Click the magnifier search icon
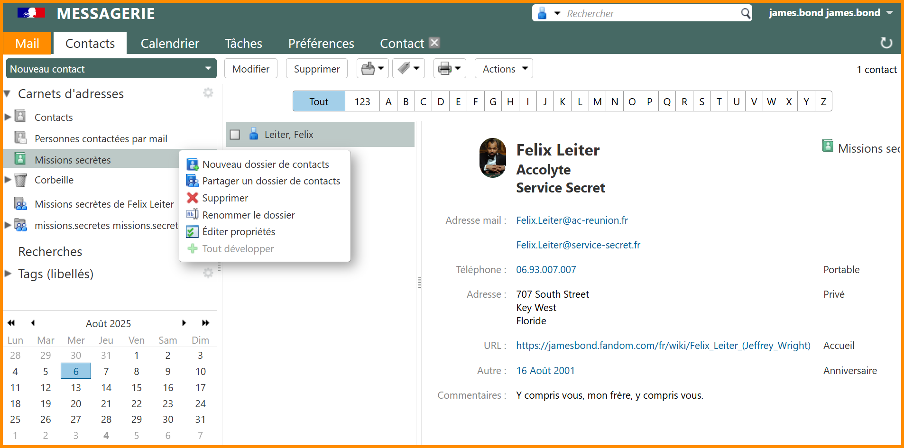This screenshot has width=904, height=448. (x=746, y=13)
